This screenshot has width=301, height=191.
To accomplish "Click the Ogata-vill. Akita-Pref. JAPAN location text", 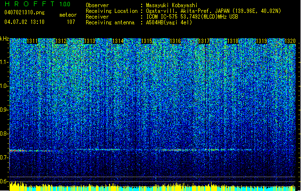I will click(213, 11).
